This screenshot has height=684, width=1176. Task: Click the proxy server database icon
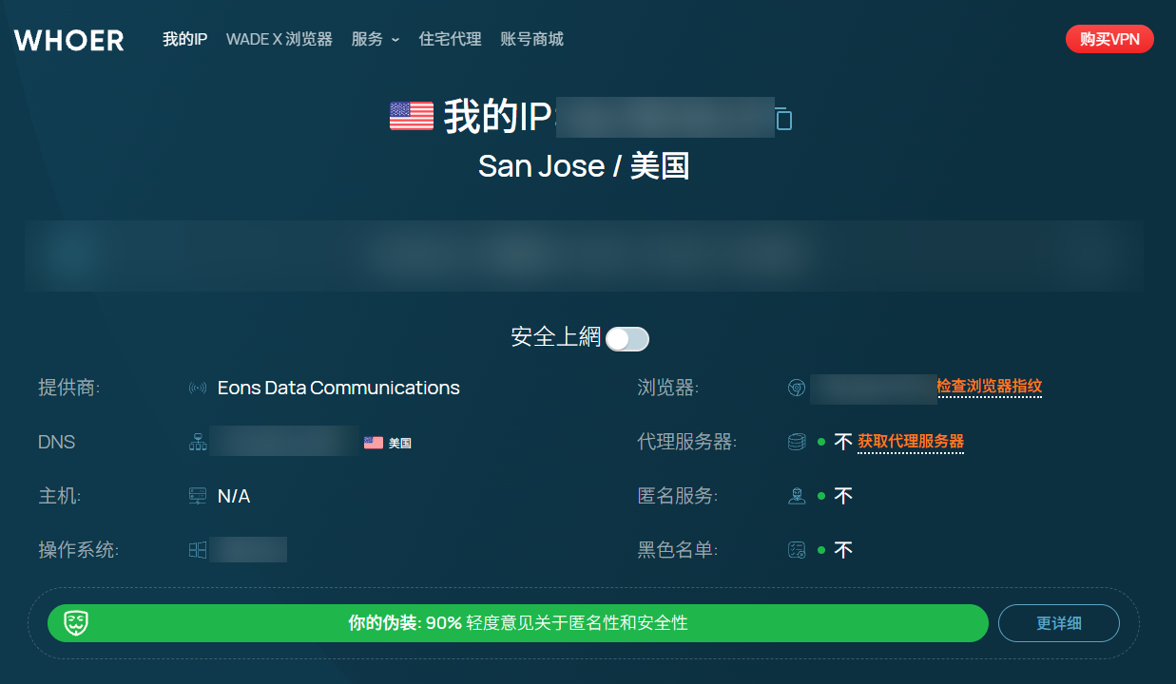[797, 442]
